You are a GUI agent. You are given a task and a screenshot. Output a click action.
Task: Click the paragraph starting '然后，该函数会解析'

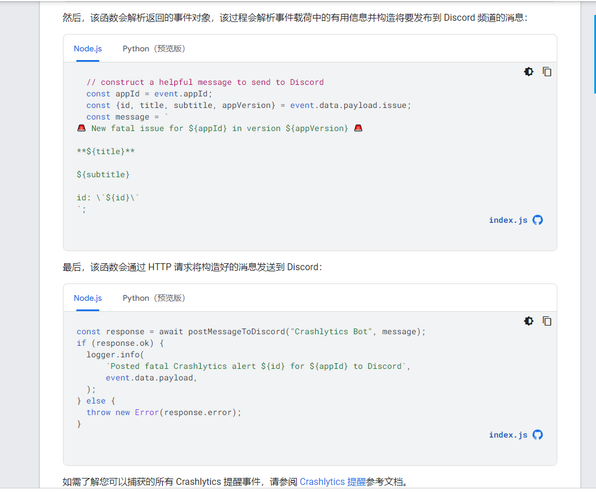tap(295, 17)
